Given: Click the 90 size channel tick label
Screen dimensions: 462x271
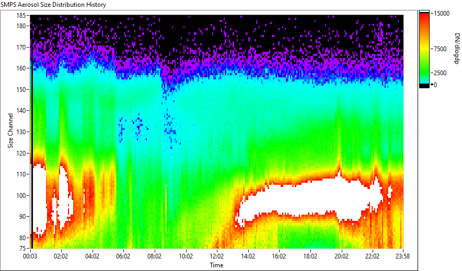Looking at the screenshot, I should pyautogui.click(x=22, y=217).
